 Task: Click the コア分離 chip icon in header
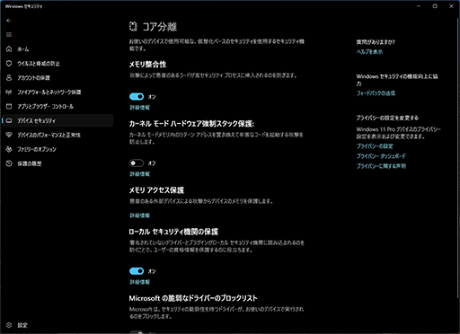133,26
